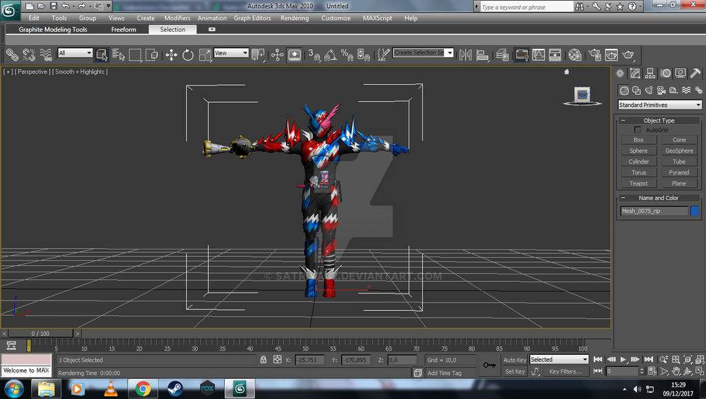Activate the Select and Rotate tool
Image resolution: width=706 pixels, height=399 pixels.
pyautogui.click(x=188, y=55)
